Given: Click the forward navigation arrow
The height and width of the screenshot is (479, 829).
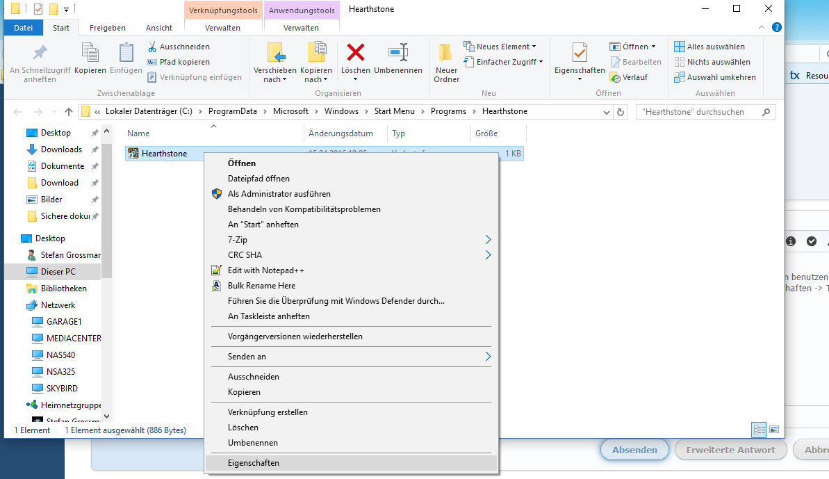Looking at the screenshot, I should pos(38,112).
